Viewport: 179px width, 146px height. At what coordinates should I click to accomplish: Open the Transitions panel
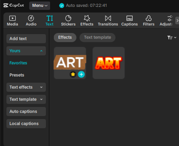pyautogui.click(x=108, y=20)
